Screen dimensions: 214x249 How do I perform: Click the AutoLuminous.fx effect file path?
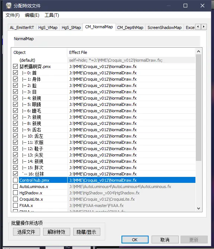coord(120,187)
